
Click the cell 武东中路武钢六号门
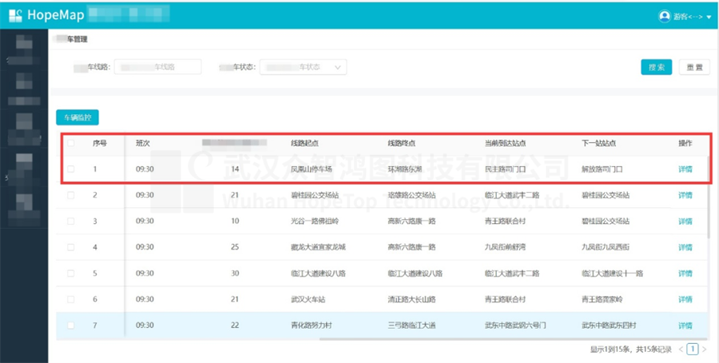[515, 326]
